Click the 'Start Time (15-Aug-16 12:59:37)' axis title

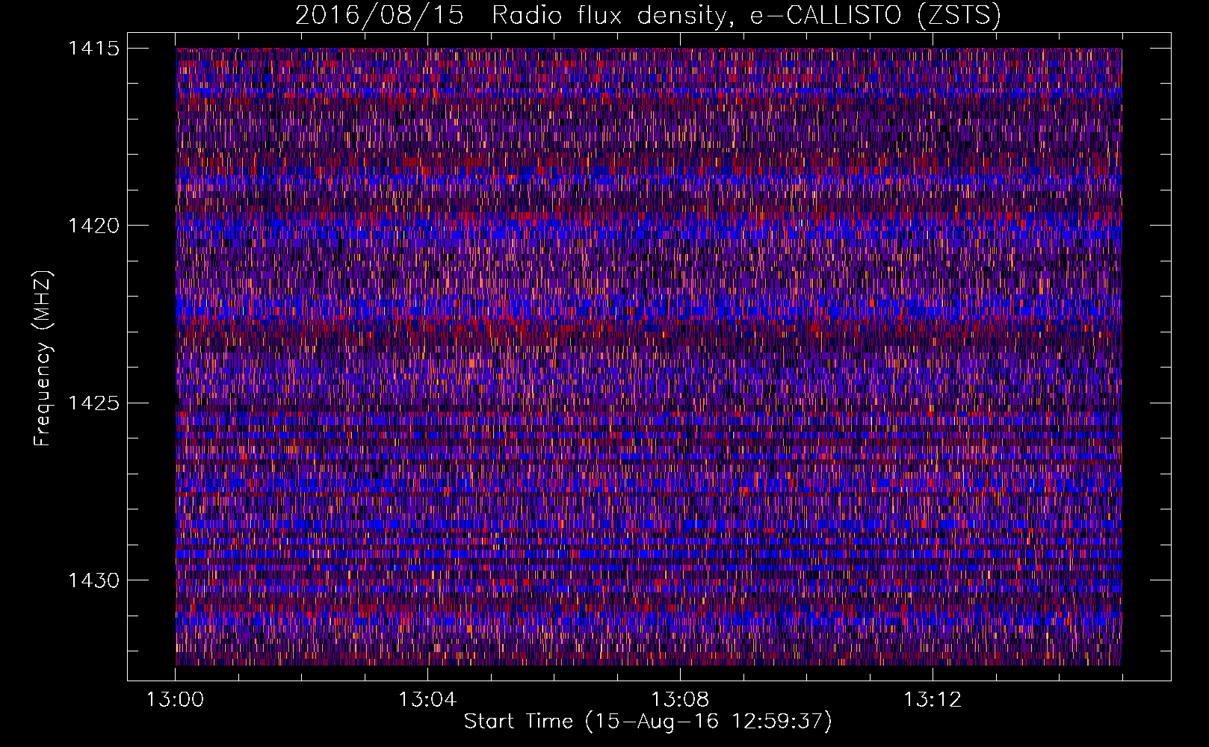(x=648, y=722)
